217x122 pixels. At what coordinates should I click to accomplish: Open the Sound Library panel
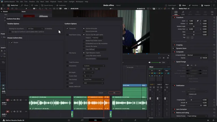pos(47,5)
